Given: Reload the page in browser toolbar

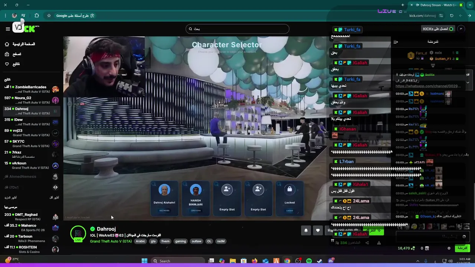Looking at the screenshot, I should click(x=452, y=16).
